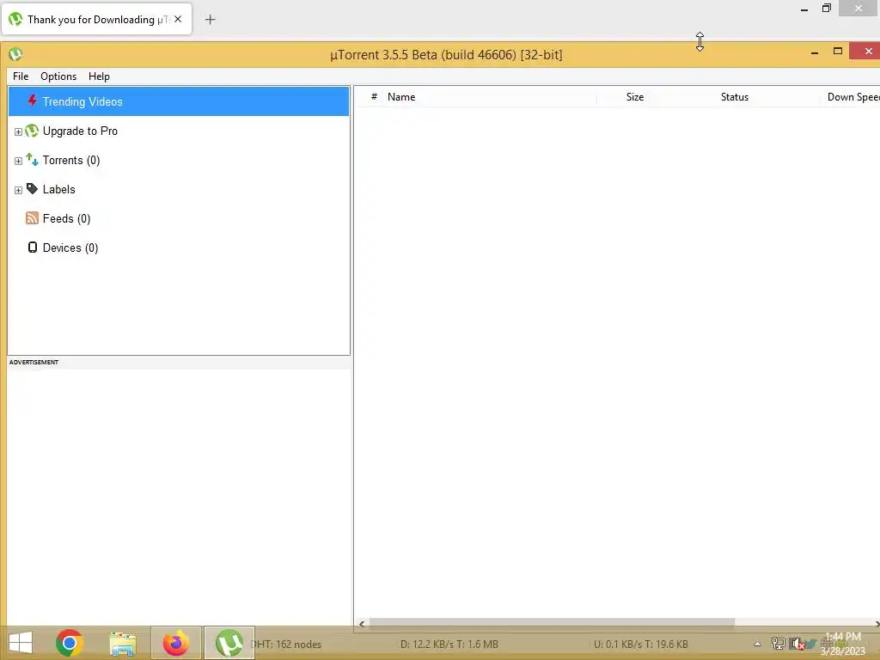
Task: Expand the Torrents (0) tree node
Action: click(x=18, y=161)
